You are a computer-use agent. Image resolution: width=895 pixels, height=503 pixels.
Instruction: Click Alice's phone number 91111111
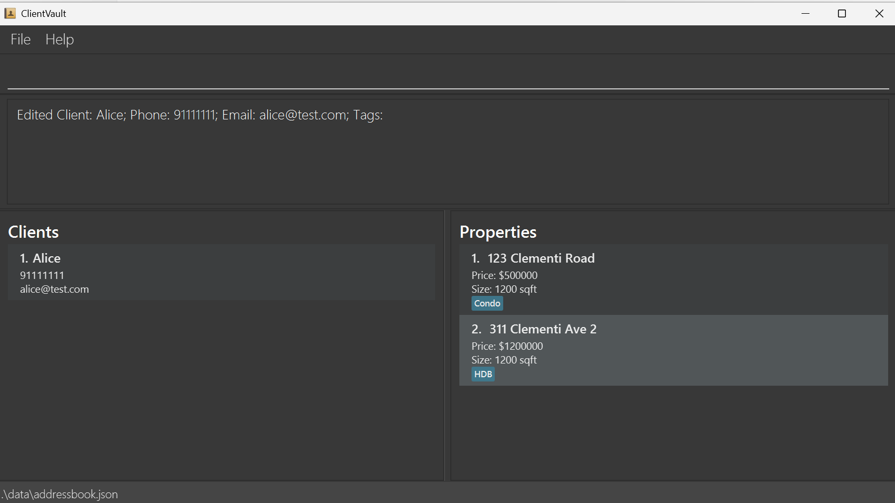(42, 275)
